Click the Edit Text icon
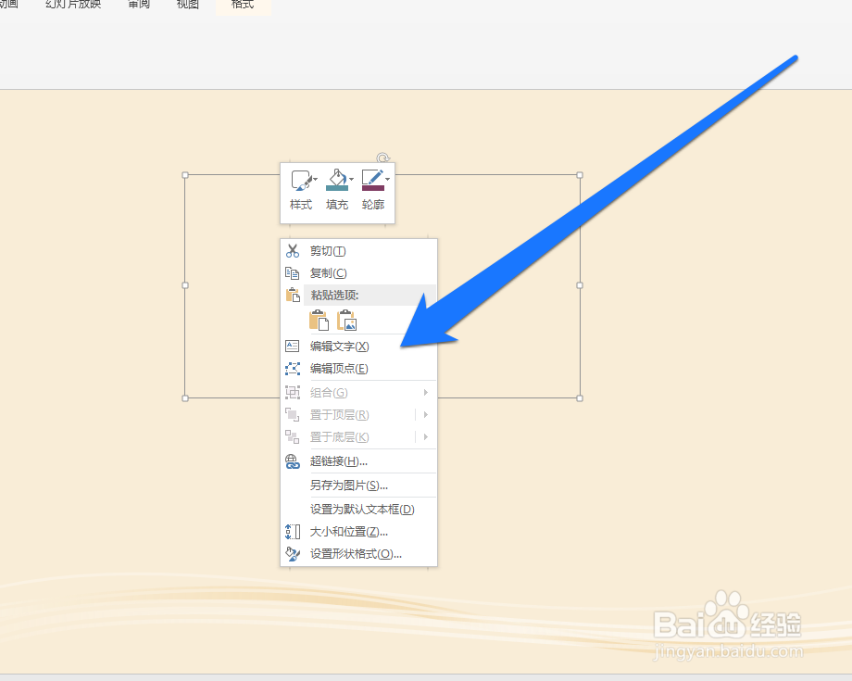852x681 pixels. coord(293,346)
